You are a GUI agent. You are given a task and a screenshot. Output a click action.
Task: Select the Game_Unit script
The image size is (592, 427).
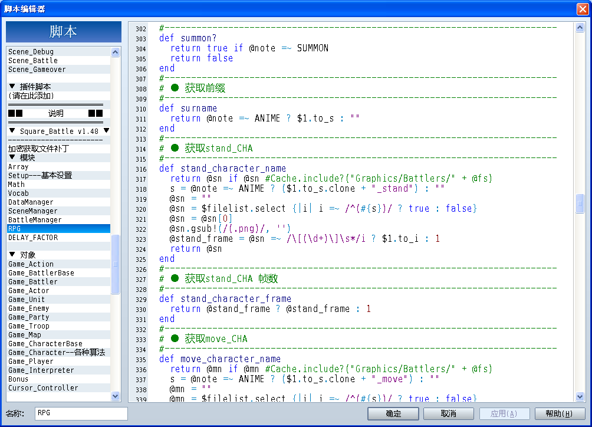coord(59,300)
